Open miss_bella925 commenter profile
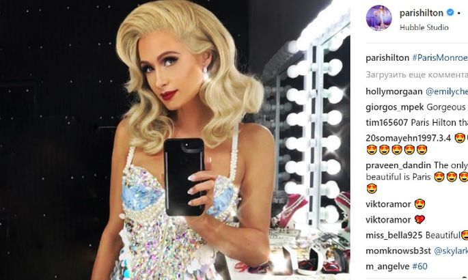Image resolution: width=468 pixels, height=280 pixels. (394, 236)
